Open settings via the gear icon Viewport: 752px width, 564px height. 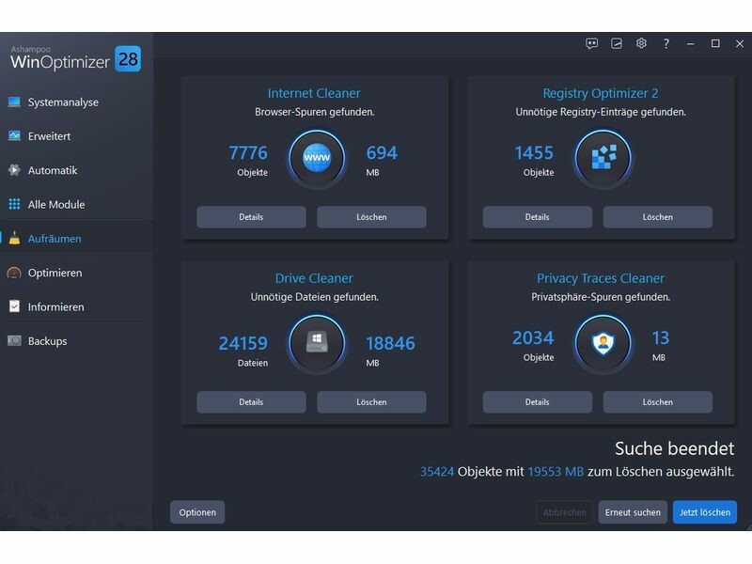pyautogui.click(x=641, y=43)
